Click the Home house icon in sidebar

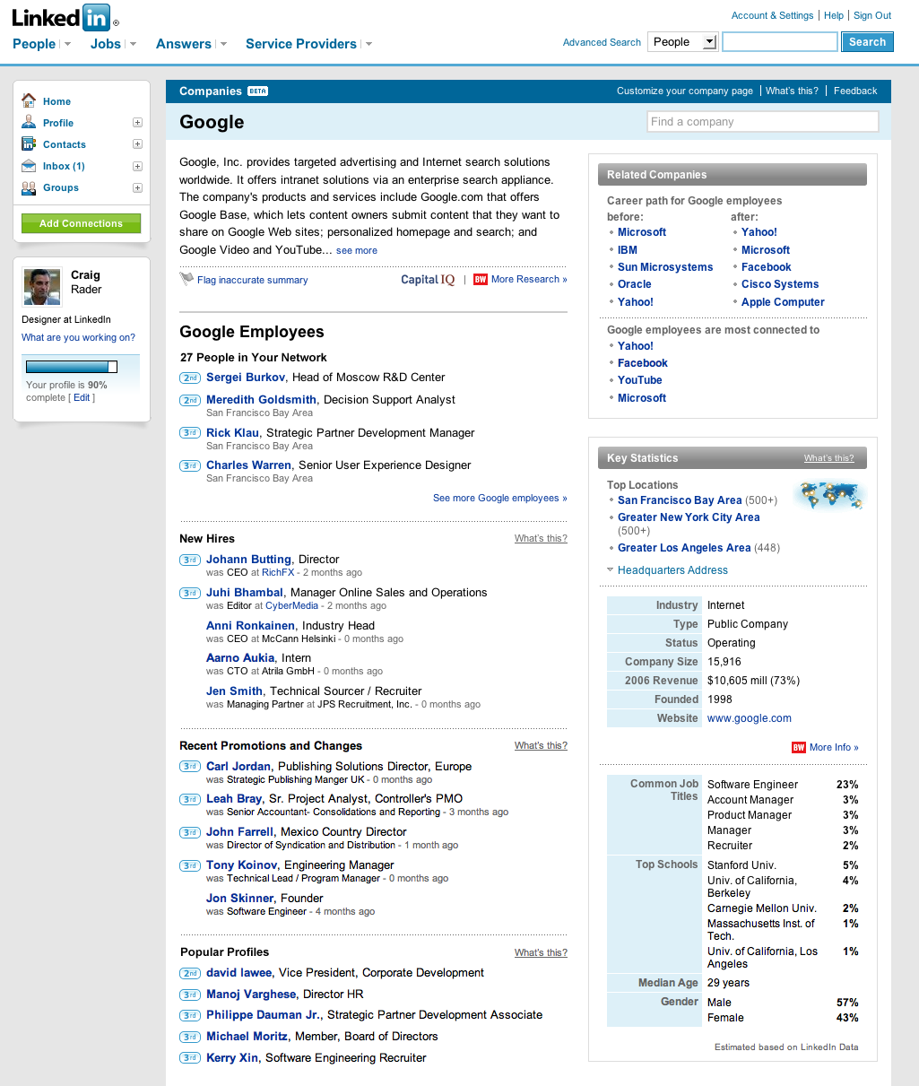point(29,100)
